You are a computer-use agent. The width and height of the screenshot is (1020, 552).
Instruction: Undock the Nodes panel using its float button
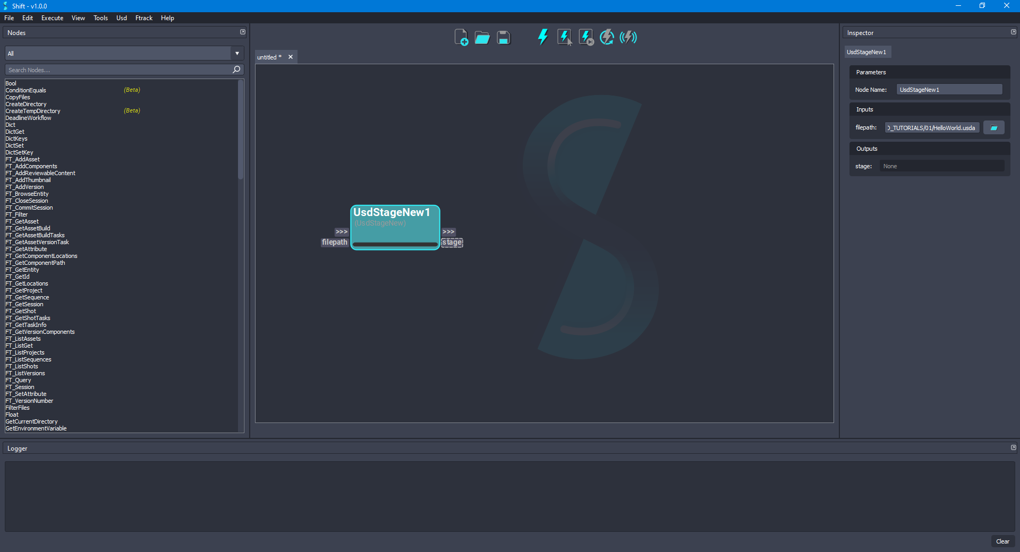coord(243,32)
